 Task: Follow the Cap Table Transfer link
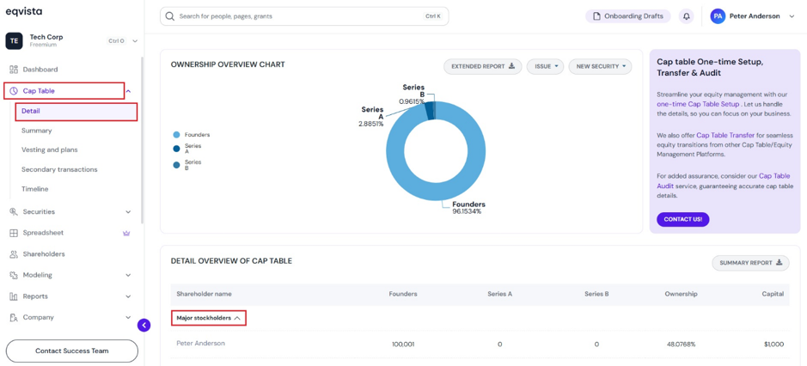(725, 136)
